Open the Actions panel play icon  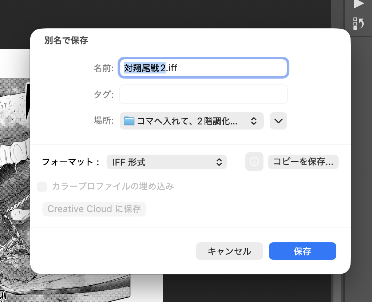click(359, 4)
